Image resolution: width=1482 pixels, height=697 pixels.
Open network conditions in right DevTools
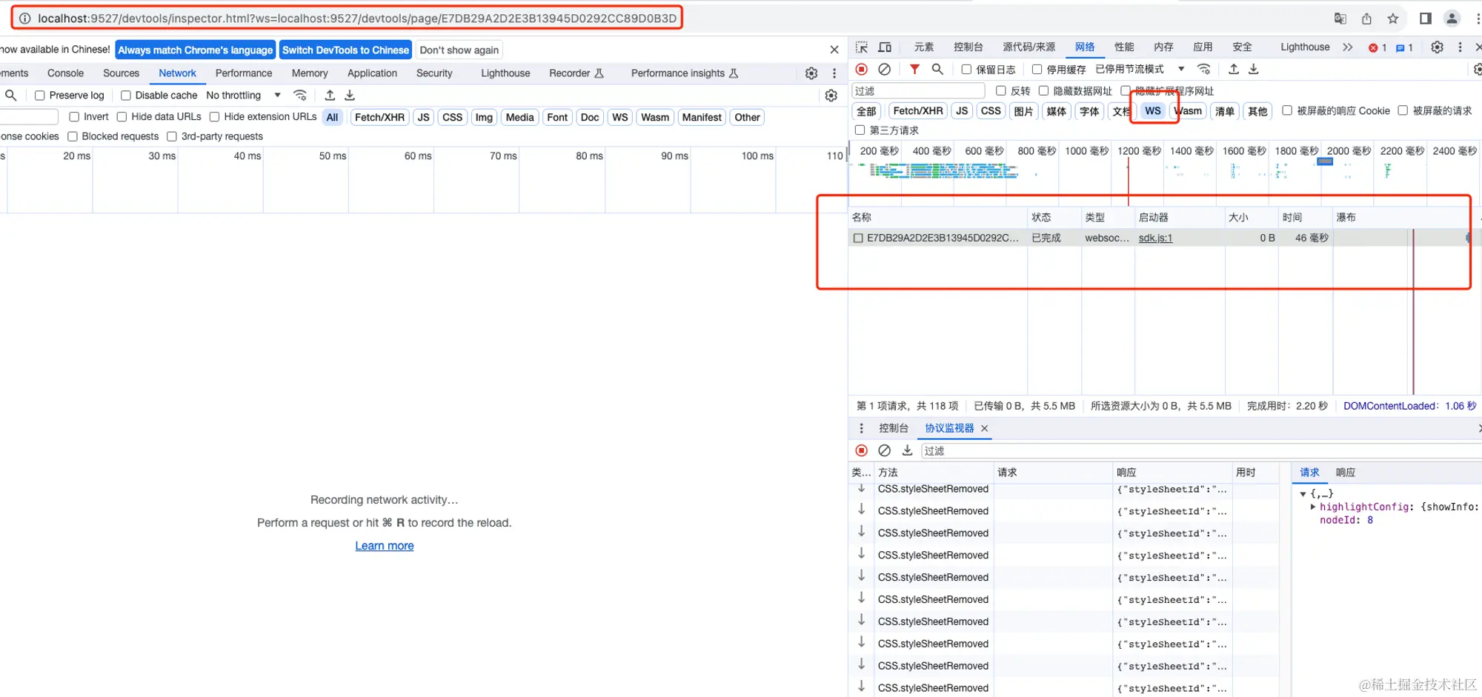[1204, 69]
